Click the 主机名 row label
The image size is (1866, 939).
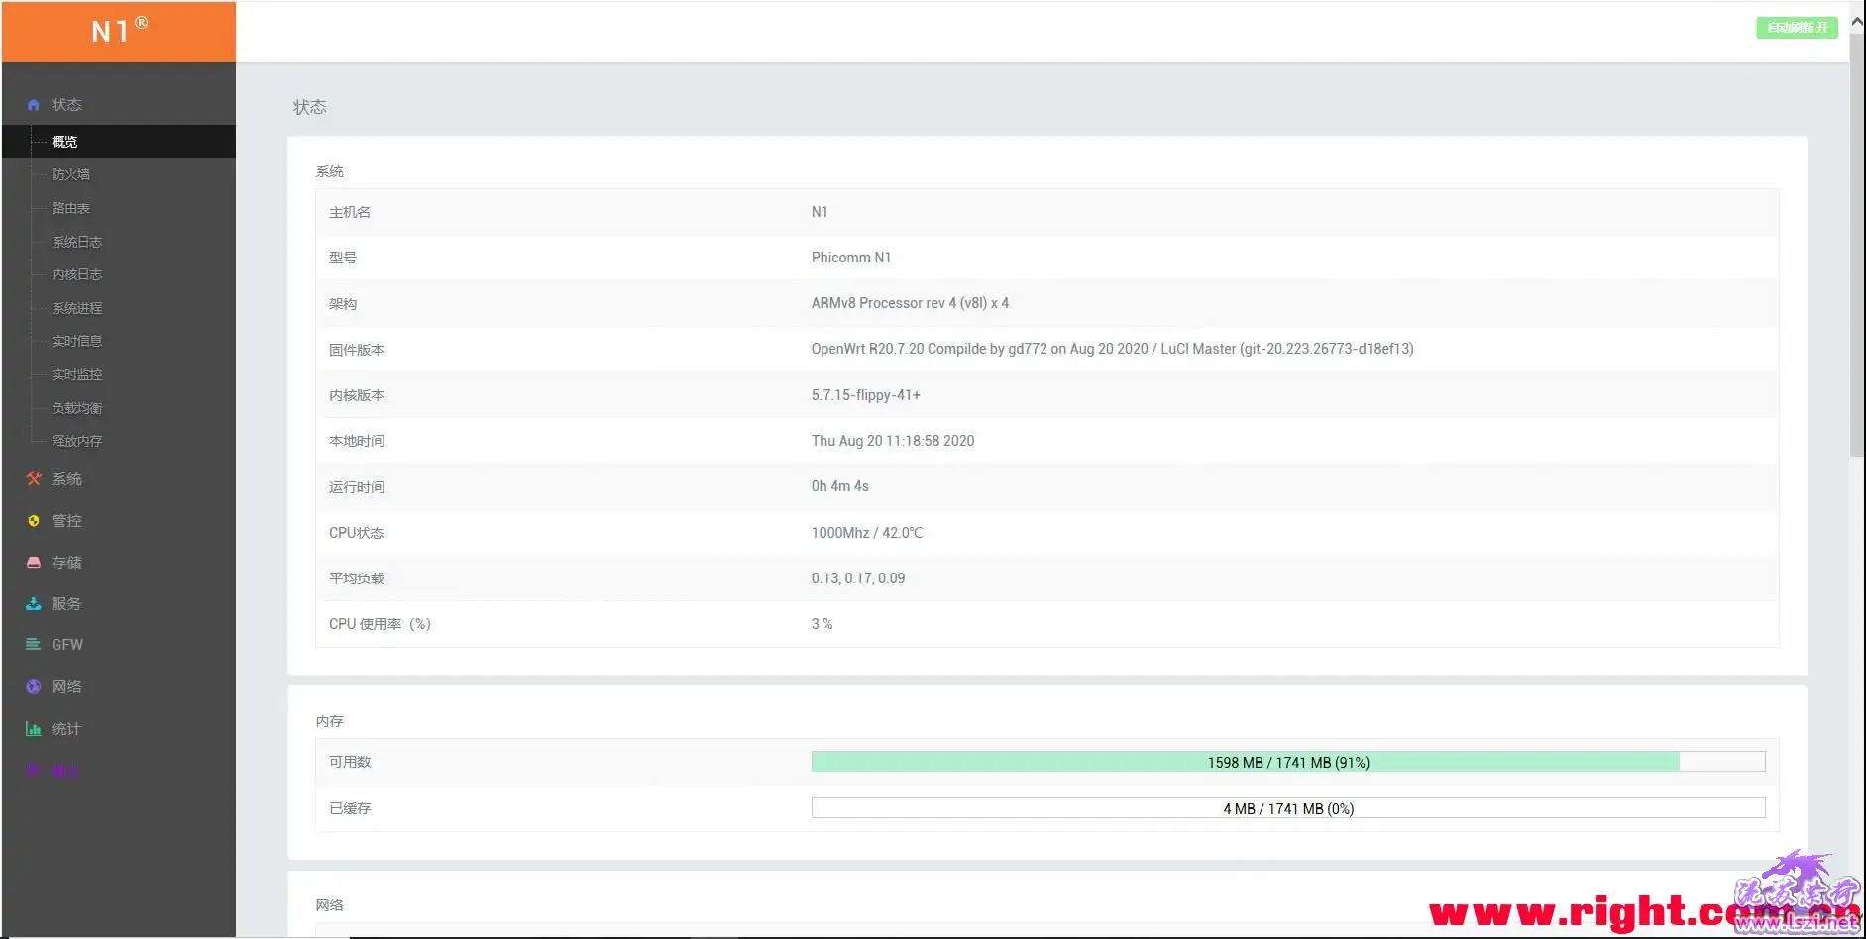tap(350, 212)
